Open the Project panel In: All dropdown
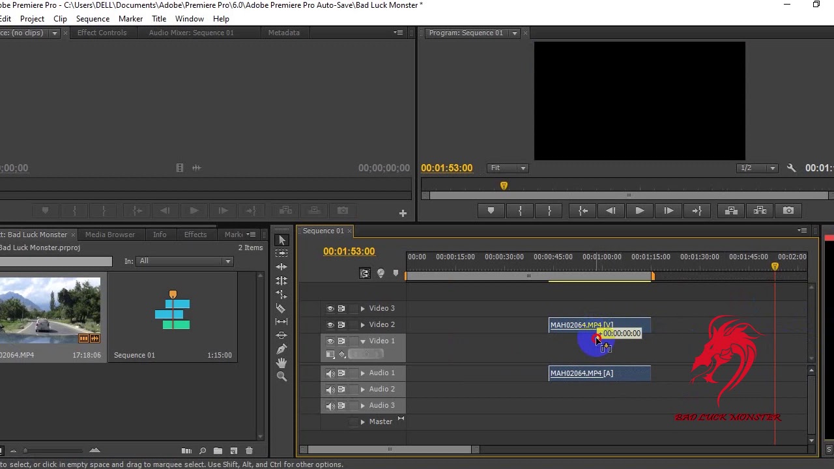The height and width of the screenshot is (469, 834). coord(184,261)
